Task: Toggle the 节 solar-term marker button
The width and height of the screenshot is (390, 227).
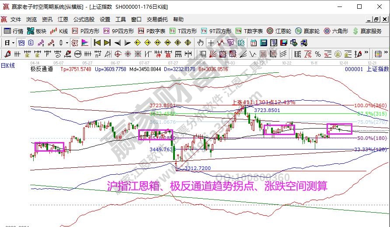Action: pyautogui.click(x=231, y=43)
